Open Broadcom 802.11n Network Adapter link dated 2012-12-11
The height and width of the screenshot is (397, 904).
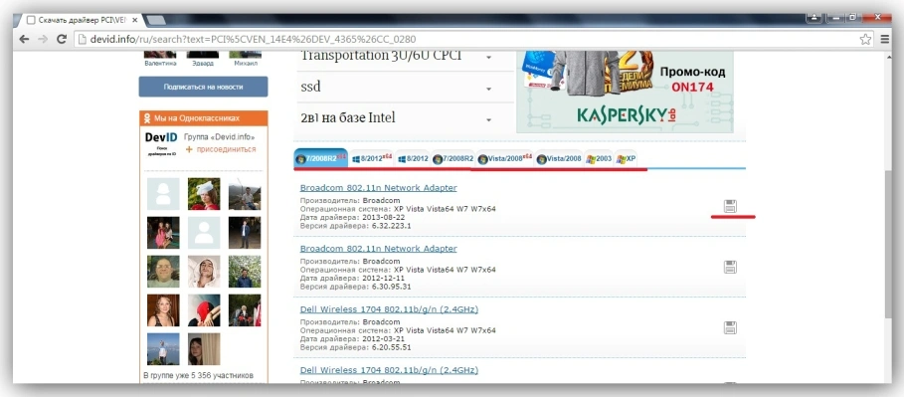[x=378, y=248]
